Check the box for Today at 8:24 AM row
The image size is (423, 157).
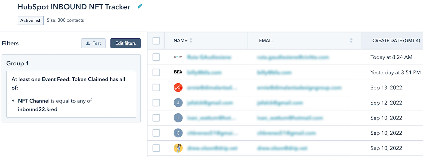coord(156,57)
